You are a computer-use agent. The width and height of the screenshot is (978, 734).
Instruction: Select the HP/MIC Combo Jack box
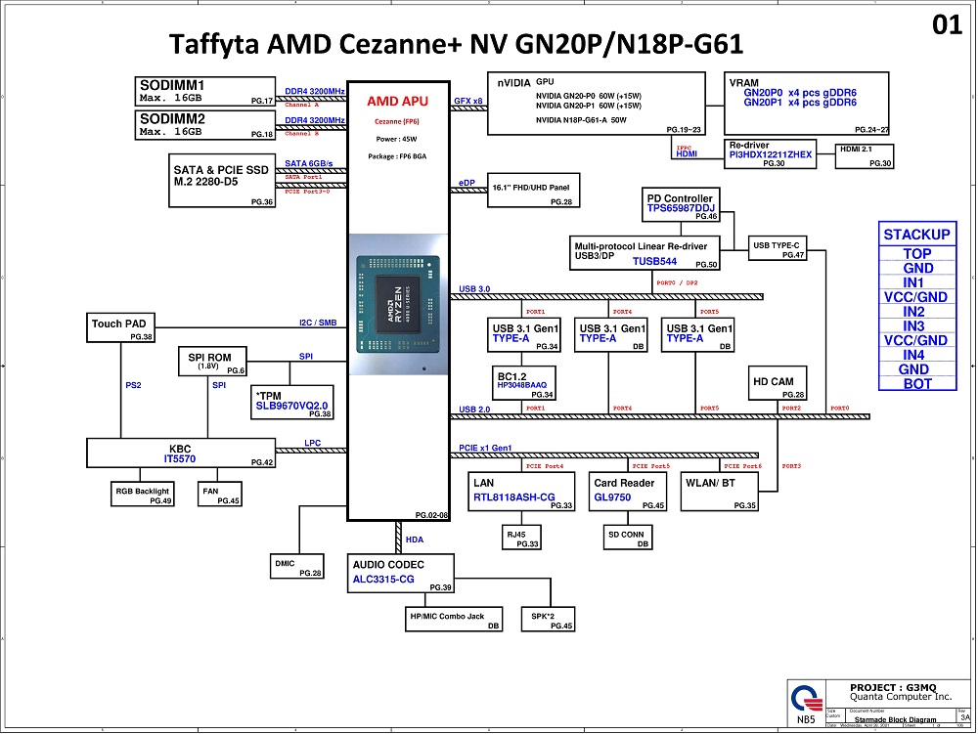click(454, 620)
